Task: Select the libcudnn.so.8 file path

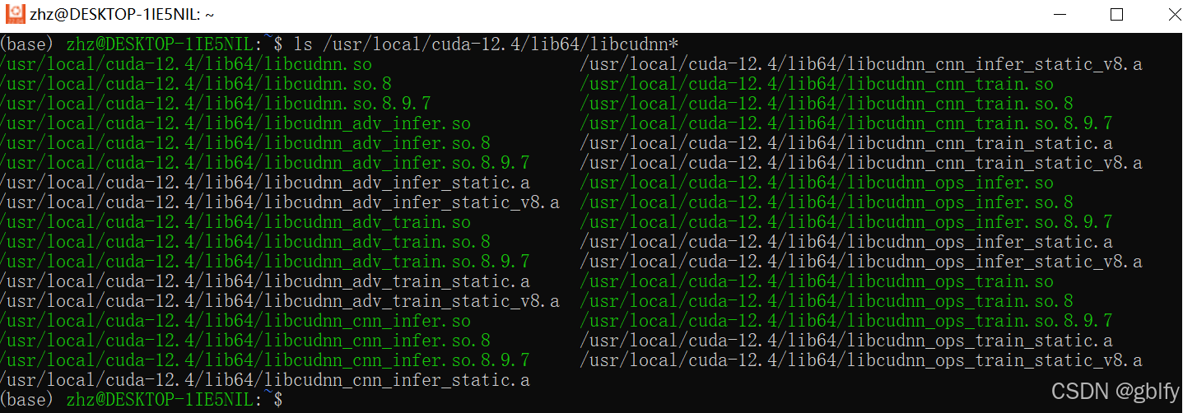Action: coord(196,84)
